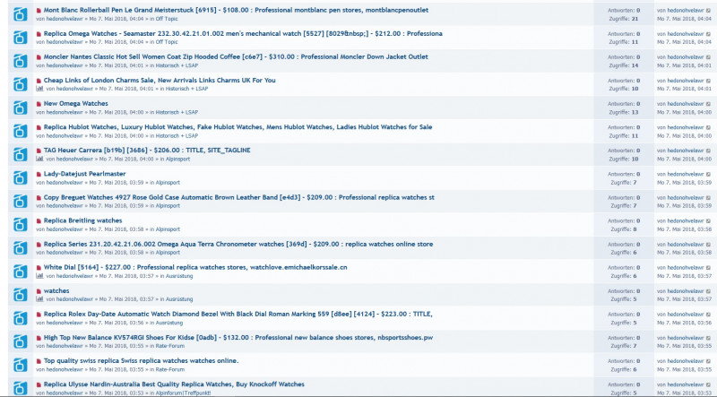Click red unread icon before Replica Breitling watches
717x397 pixels.
coord(39,220)
